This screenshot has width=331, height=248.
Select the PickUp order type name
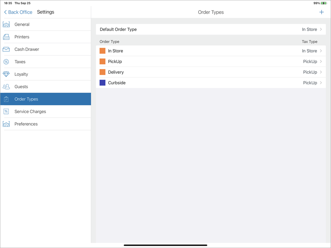(115, 62)
